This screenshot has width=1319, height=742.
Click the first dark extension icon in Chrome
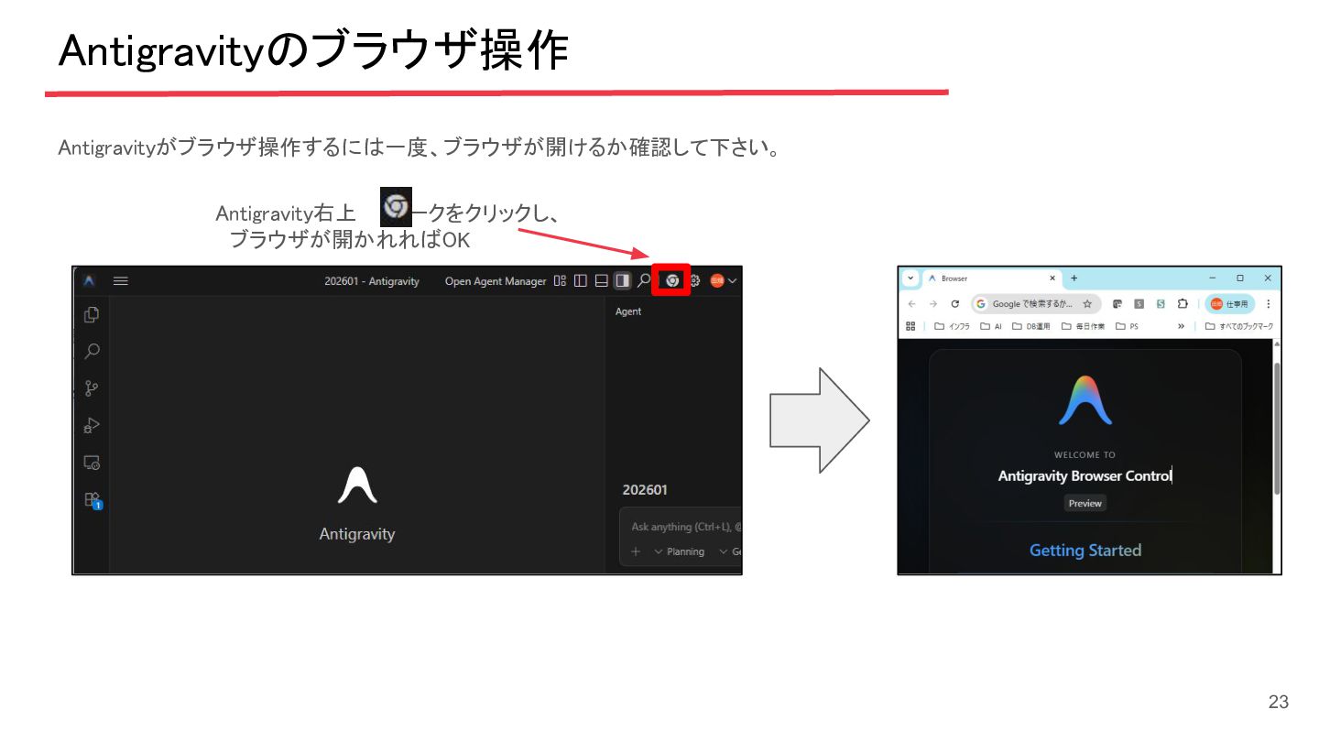pyautogui.click(x=1117, y=304)
